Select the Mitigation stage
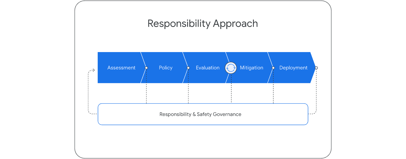 tap(251, 68)
